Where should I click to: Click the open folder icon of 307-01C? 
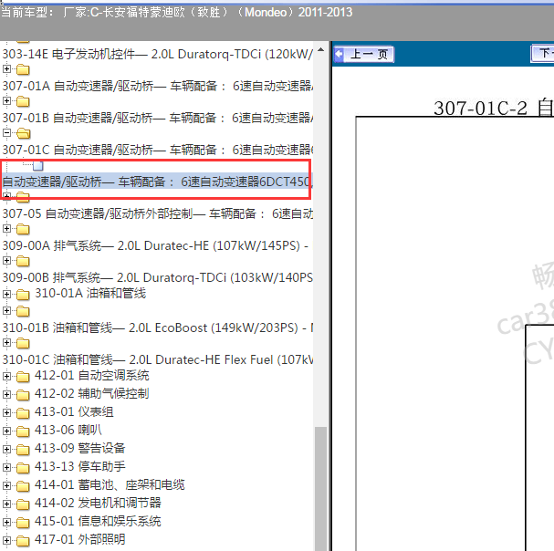[x=24, y=133]
